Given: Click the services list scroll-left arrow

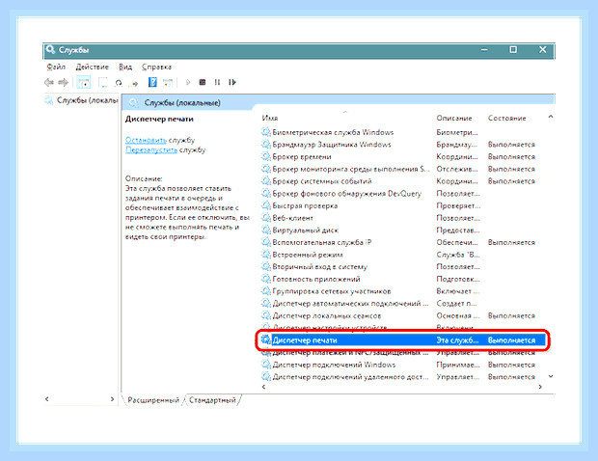Looking at the screenshot, I should click(x=263, y=387).
